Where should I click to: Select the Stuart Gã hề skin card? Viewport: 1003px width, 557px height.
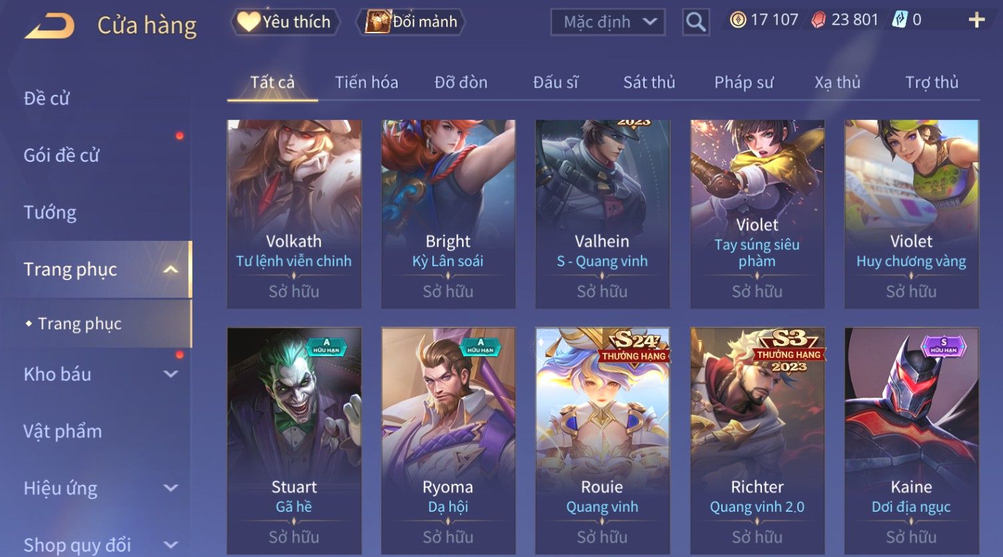point(294,441)
